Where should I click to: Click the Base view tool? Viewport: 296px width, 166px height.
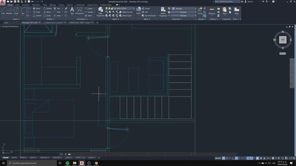tap(237, 11)
